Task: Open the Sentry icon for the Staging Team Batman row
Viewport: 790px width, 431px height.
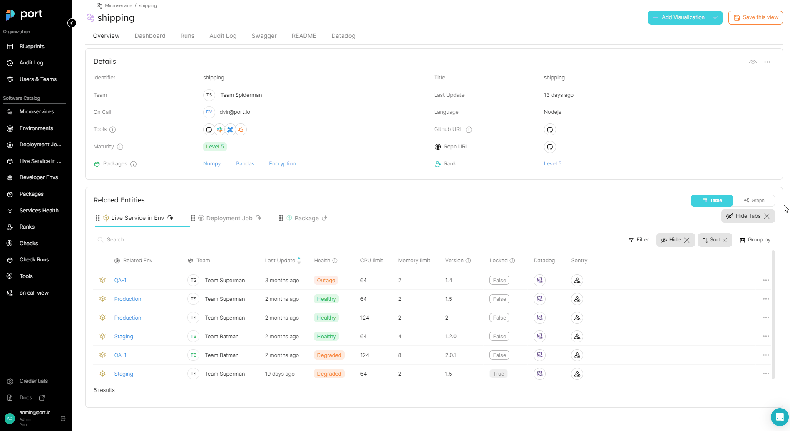Action: (x=577, y=336)
